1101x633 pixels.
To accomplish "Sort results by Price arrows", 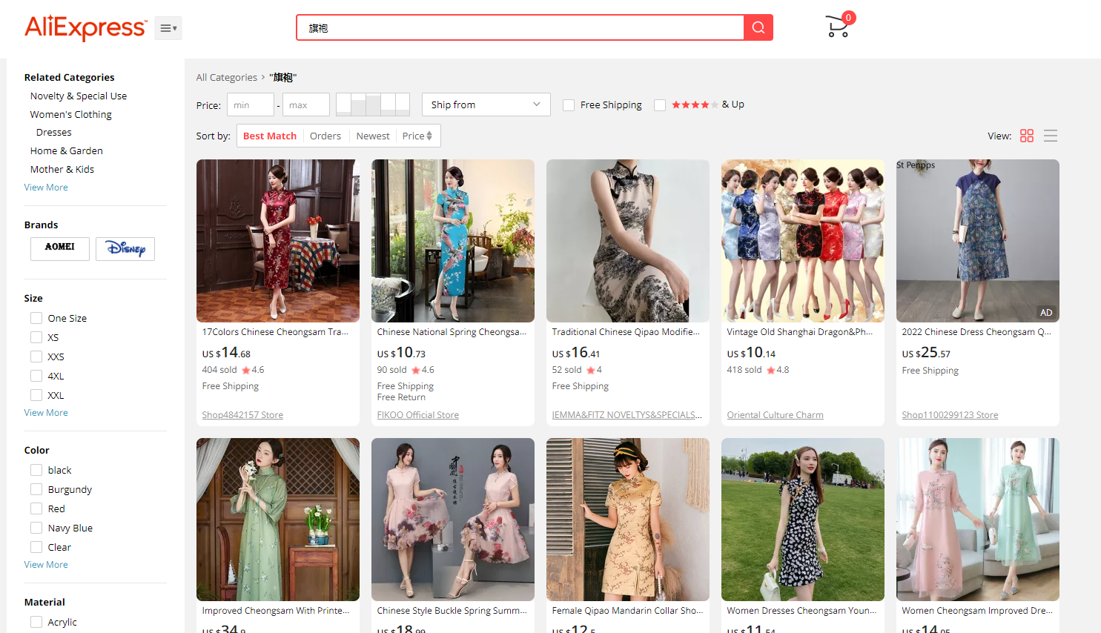I will (417, 136).
